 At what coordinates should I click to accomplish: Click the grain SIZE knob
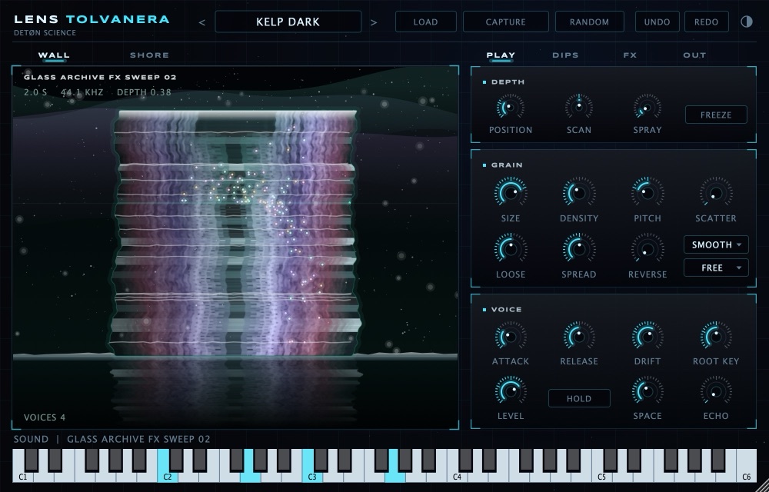click(x=511, y=193)
